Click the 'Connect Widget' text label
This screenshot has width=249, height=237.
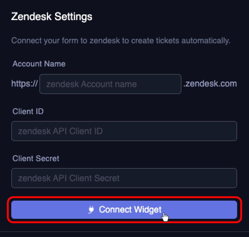click(130, 210)
